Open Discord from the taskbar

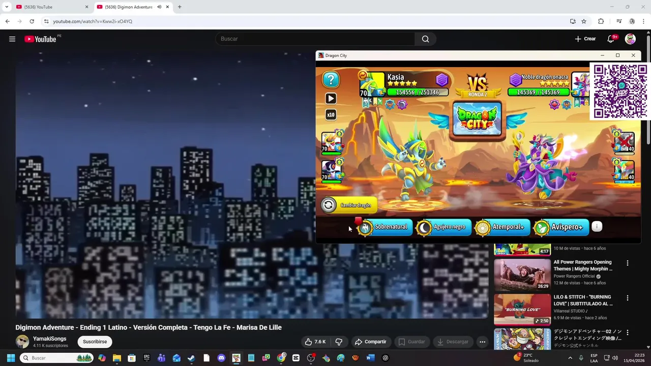pos(221,358)
